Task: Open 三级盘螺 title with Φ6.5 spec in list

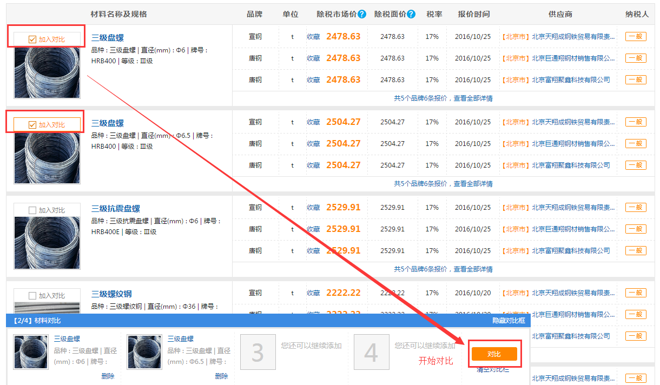Action: click(108, 123)
